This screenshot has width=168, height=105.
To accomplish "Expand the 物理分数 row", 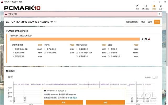I will pos(109,53).
